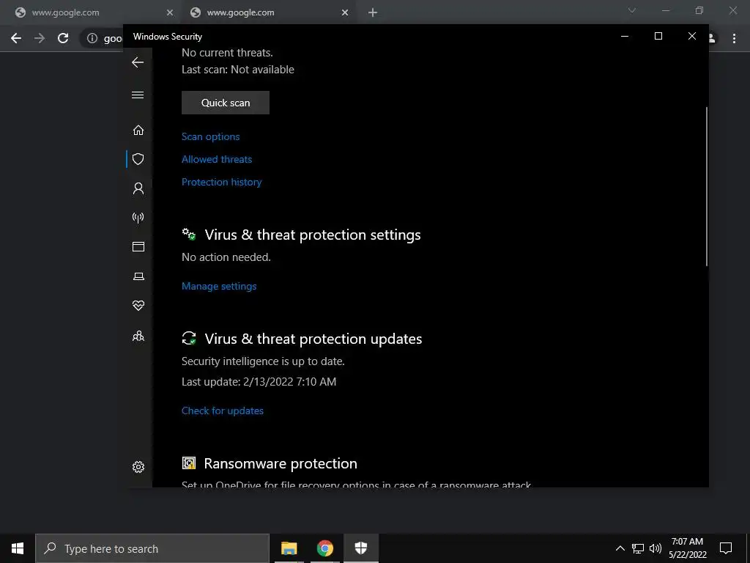This screenshot has height=563, width=750.
Task: Click Check for updates link
Action: 223,411
